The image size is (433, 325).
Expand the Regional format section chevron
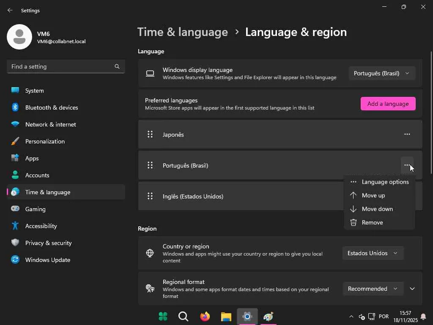412,289
